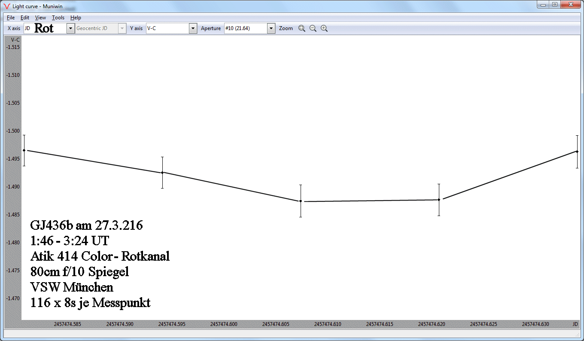The width and height of the screenshot is (584, 341).
Task: Select the rightmost data point on the curve
Action: click(x=577, y=152)
